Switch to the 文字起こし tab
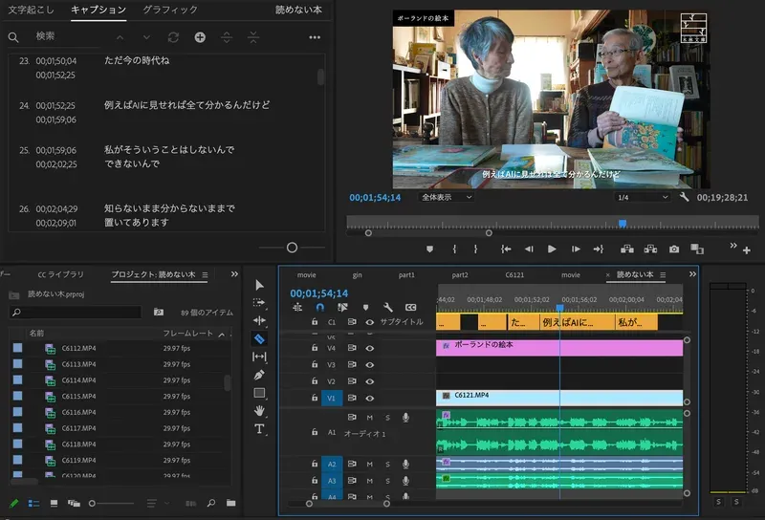Screen dimensions: 765x520 [x=31, y=10]
